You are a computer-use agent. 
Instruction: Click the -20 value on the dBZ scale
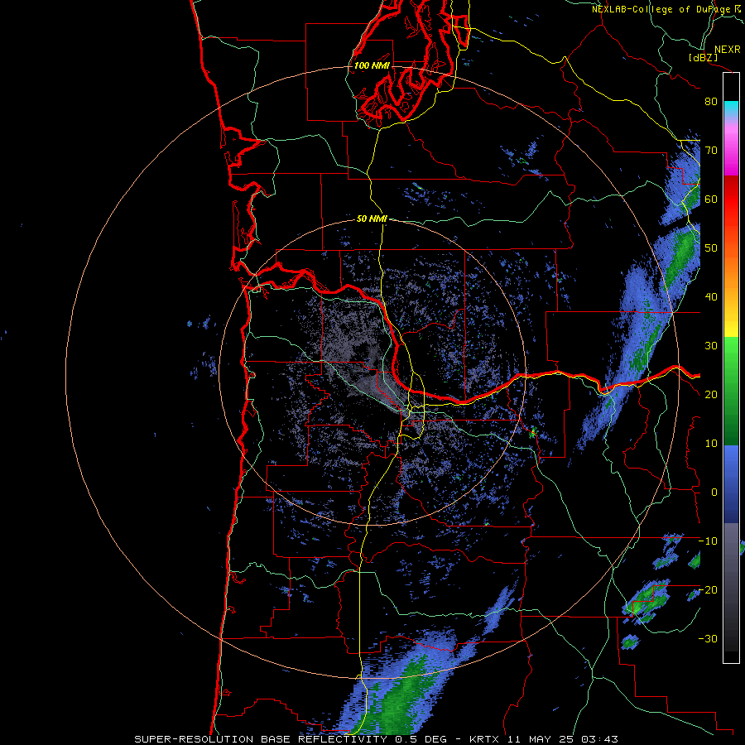pos(708,589)
